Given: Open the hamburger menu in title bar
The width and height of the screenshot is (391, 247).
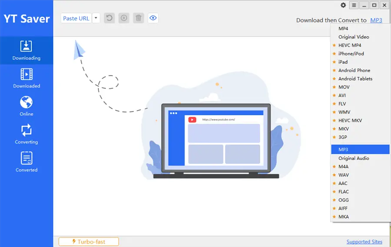Looking at the screenshot, I should pyautogui.click(x=354, y=5).
